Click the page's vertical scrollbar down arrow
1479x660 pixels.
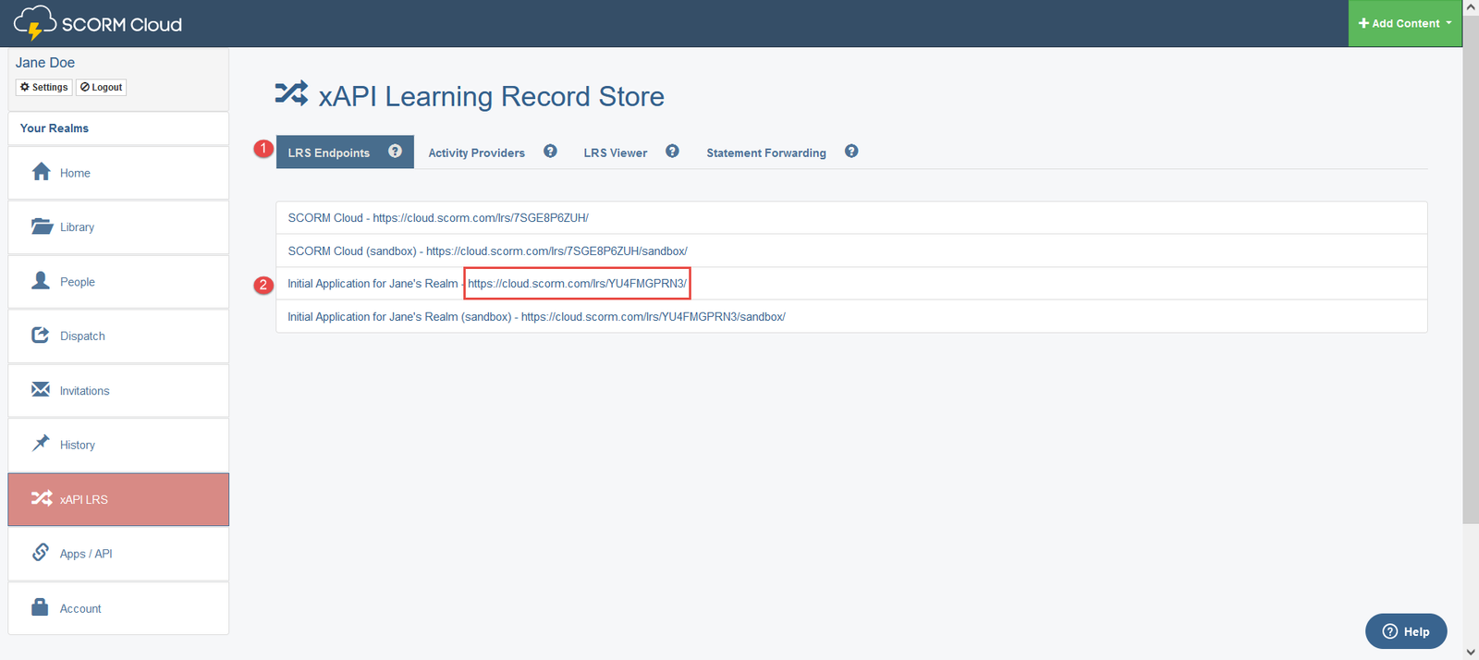pyautogui.click(x=1471, y=652)
